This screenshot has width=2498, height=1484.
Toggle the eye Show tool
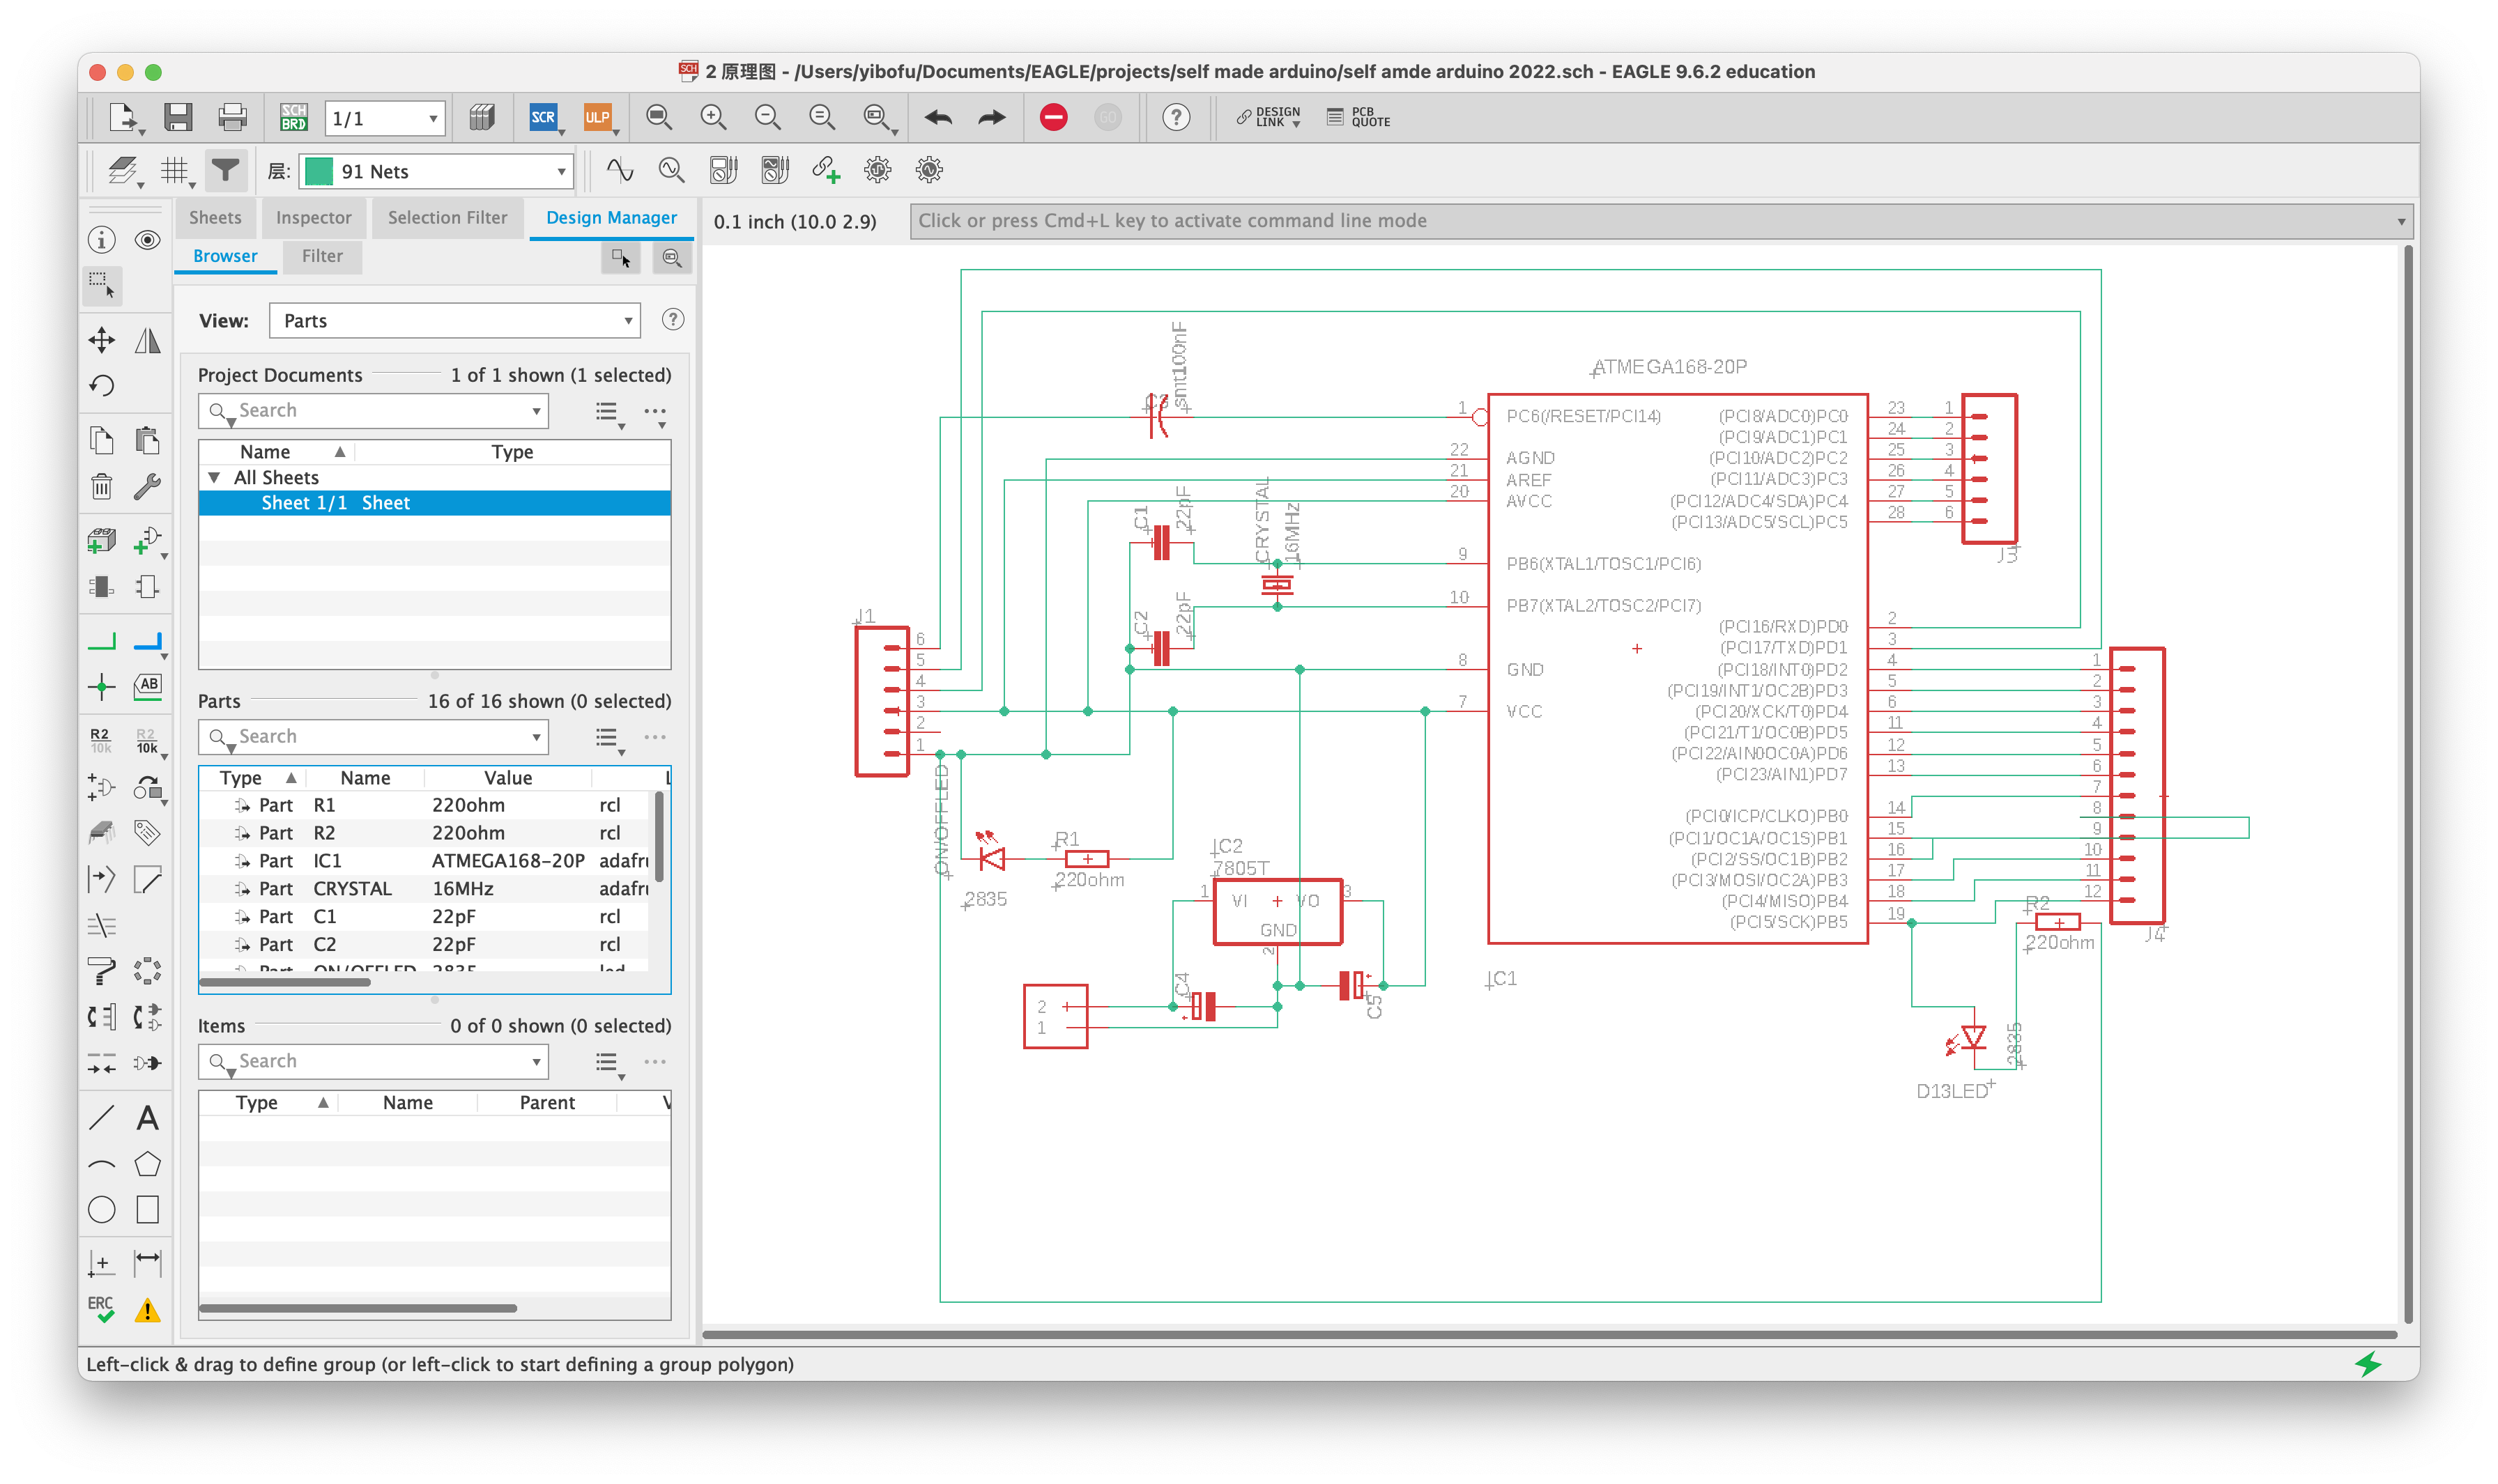(147, 240)
